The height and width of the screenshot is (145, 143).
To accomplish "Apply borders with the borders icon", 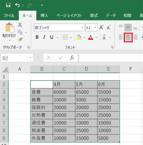I will click(65, 37).
